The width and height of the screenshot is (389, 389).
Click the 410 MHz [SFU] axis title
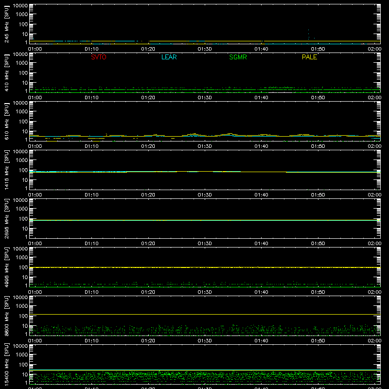tap(6, 72)
